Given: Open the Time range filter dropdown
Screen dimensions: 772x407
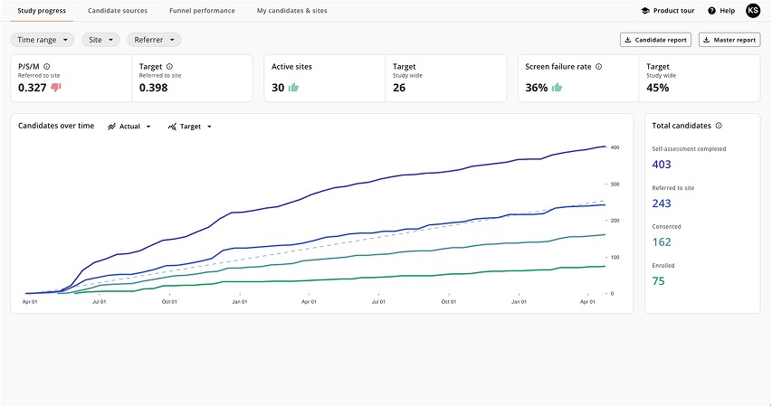Looking at the screenshot, I should [x=42, y=40].
